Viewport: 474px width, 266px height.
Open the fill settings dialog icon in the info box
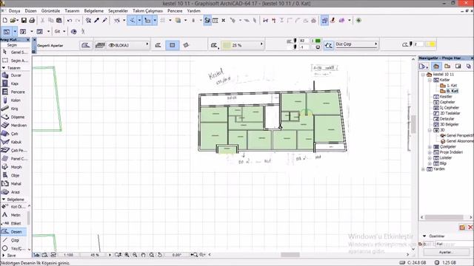tap(86, 45)
